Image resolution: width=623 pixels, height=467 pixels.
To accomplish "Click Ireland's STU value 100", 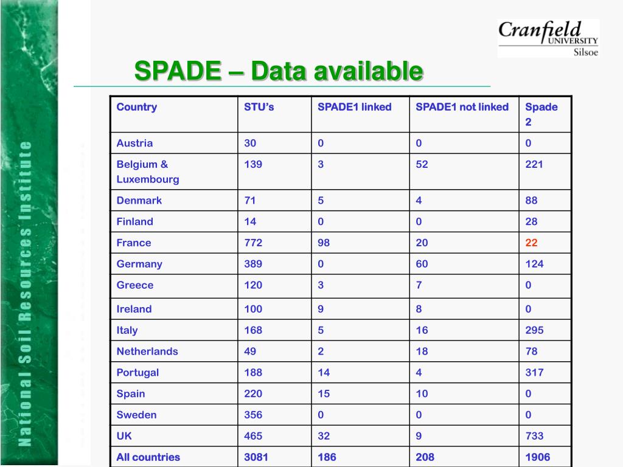I will pyautogui.click(x=253, y=309).
